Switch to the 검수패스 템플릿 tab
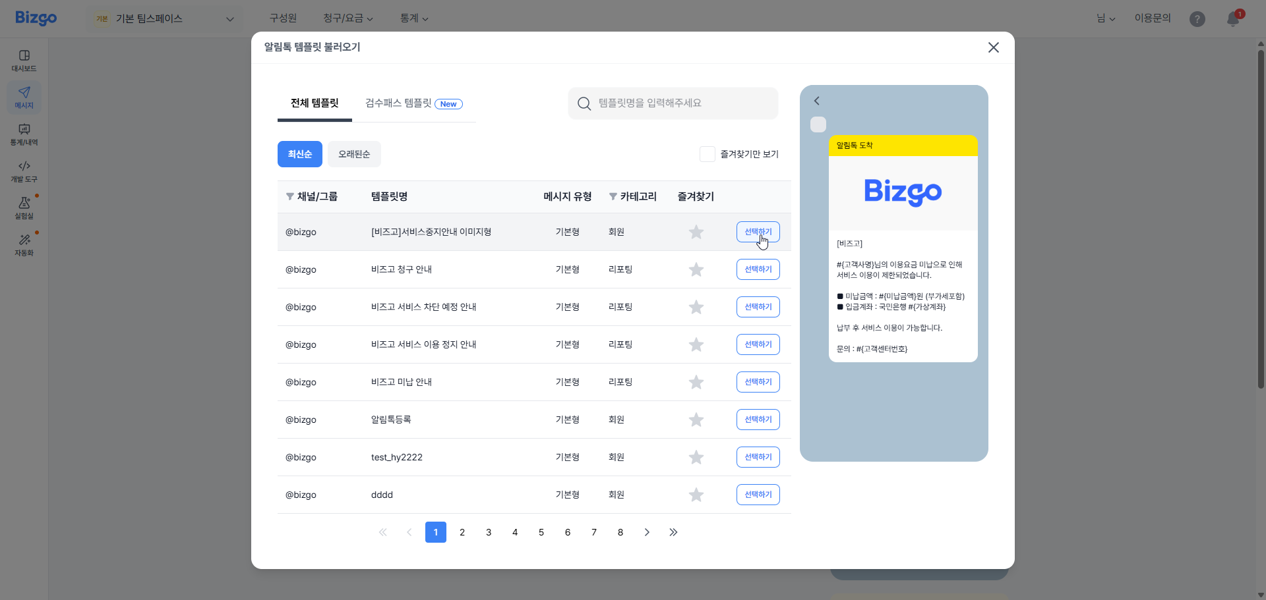The width and height of the screenshot is (1266, 600). click(x=398, y=103)
